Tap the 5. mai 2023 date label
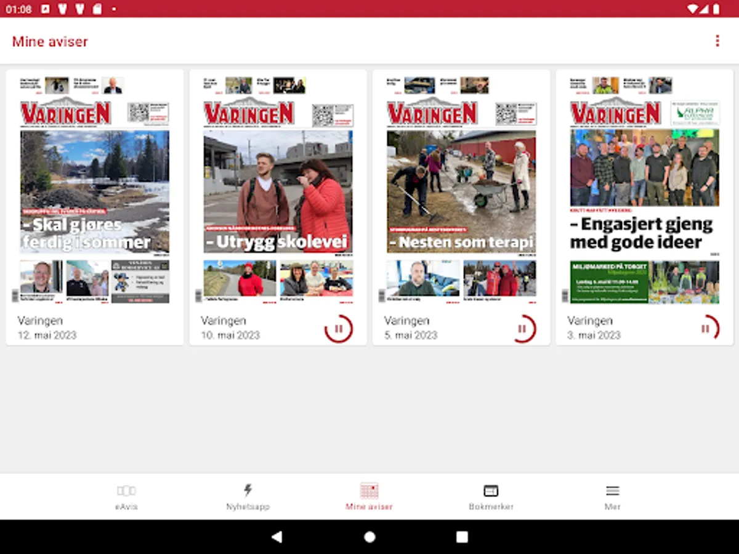This screenshot has height=554, width=739. 411,335
